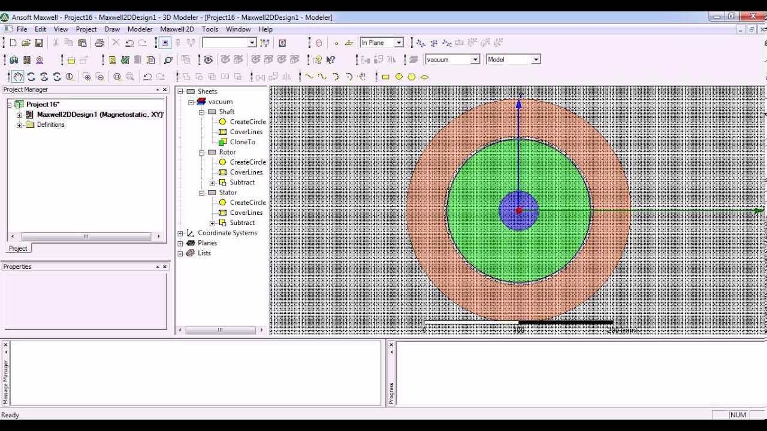
Task: Open the Tools menu
Action: 210,29
